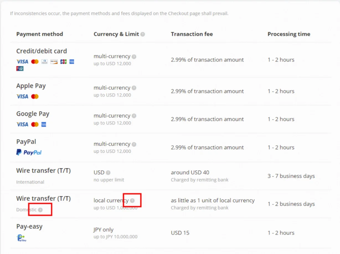Click the Discover card logo
Image resolution: width=340 pixels, height=254 pixels.
tap(54, 62)
